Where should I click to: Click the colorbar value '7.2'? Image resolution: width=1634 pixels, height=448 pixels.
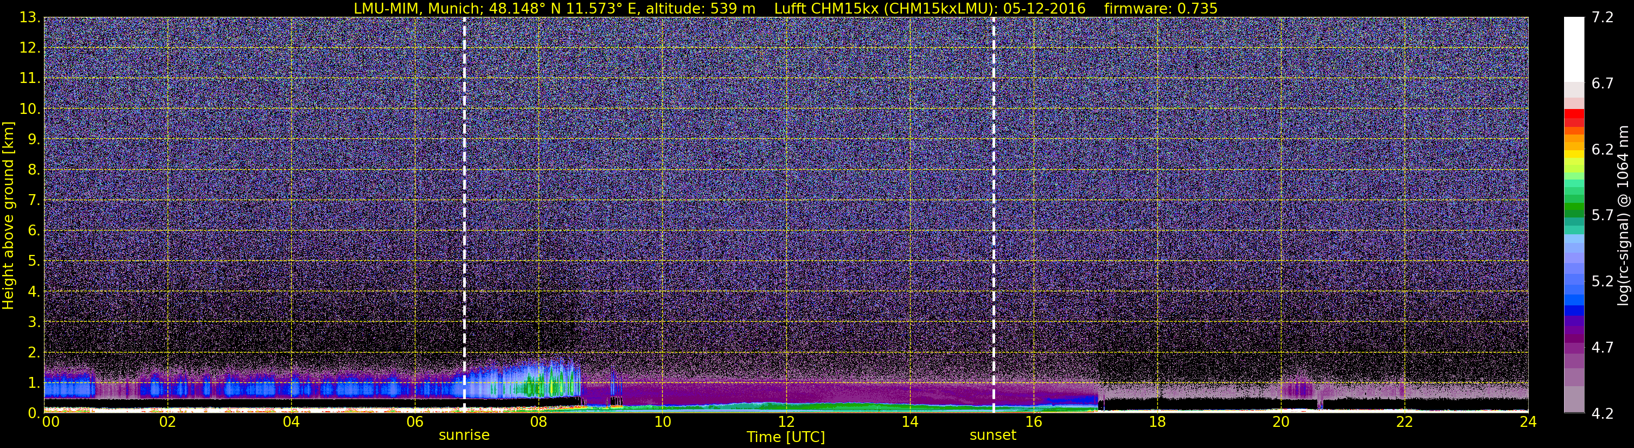(1603, 18)
